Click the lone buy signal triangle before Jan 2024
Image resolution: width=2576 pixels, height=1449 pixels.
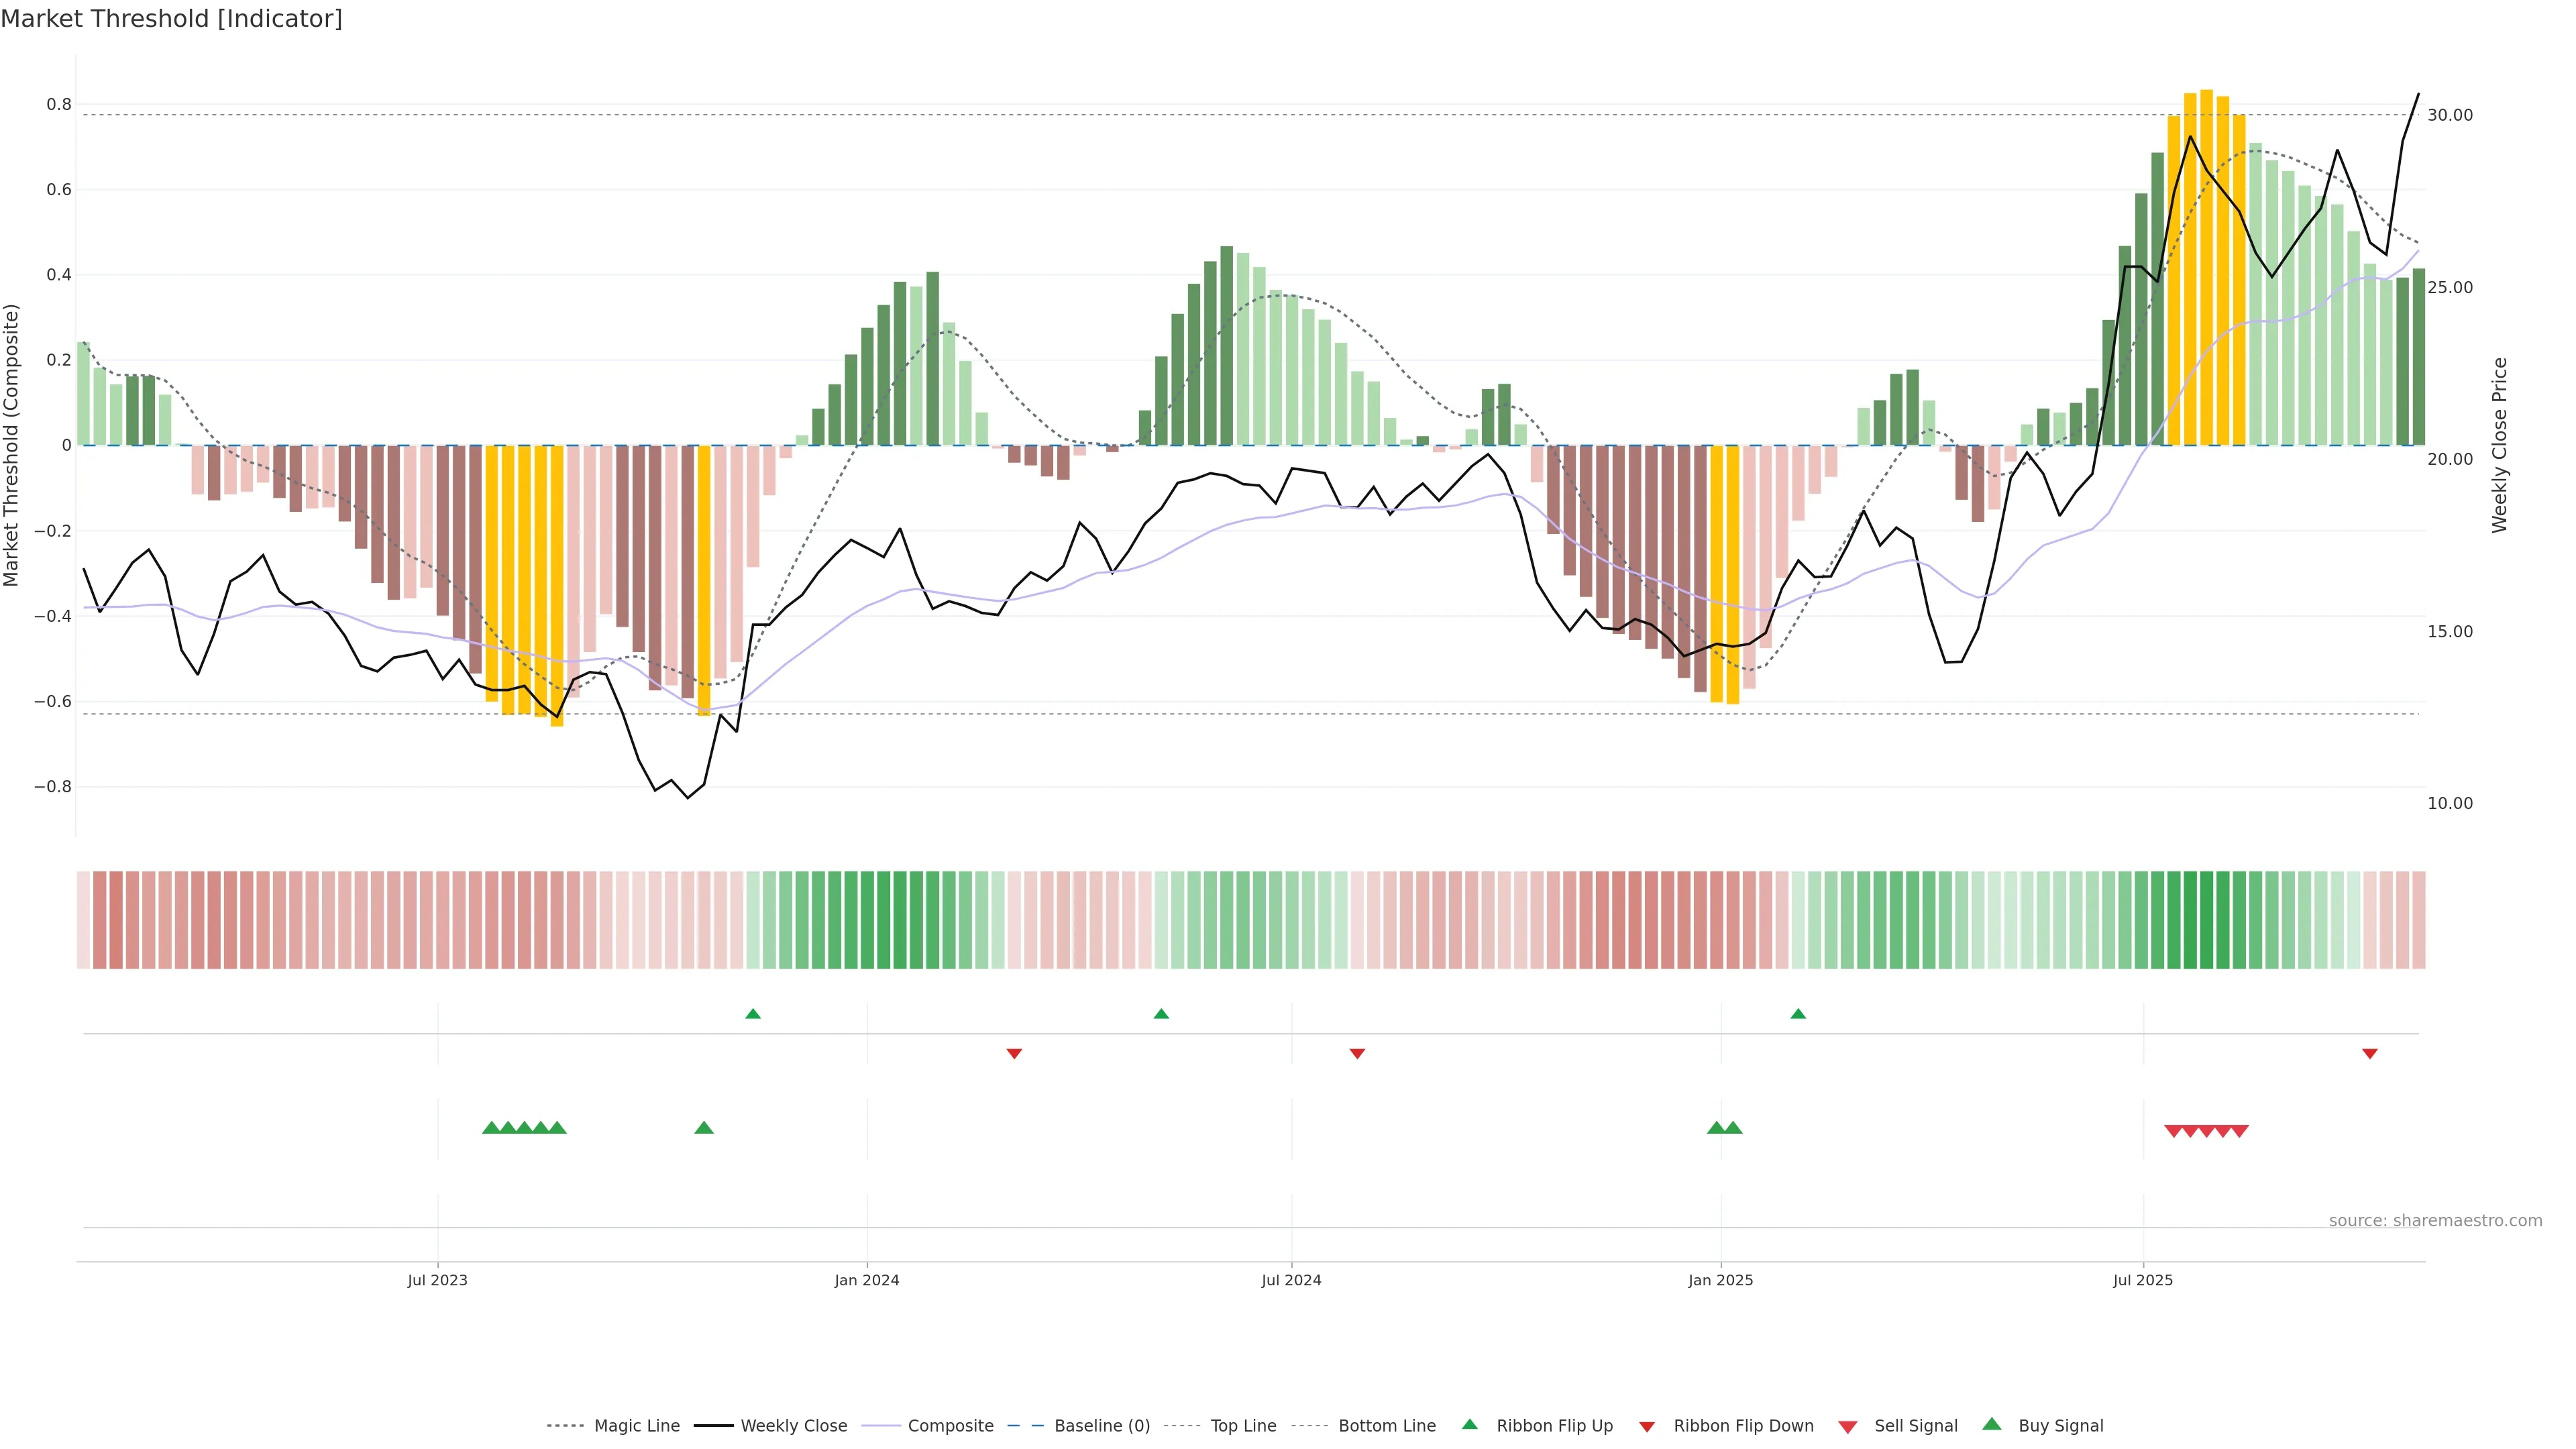pyautogui.click(x=704, y=1128)
